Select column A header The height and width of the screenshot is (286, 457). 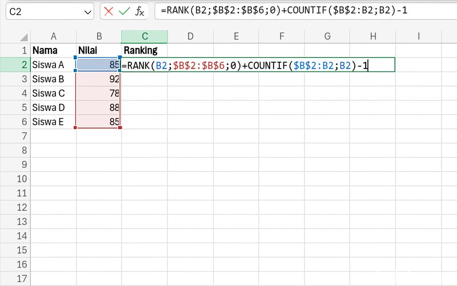[x=53, y=37]
